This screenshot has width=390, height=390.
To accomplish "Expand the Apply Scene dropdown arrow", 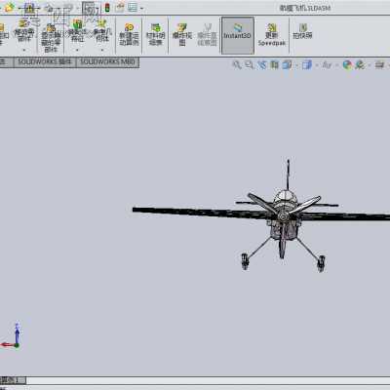I will click(x=370, y=65).
